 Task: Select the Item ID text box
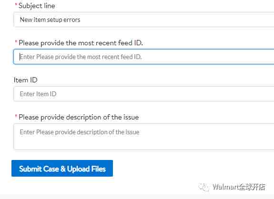(x=144, y=94)
